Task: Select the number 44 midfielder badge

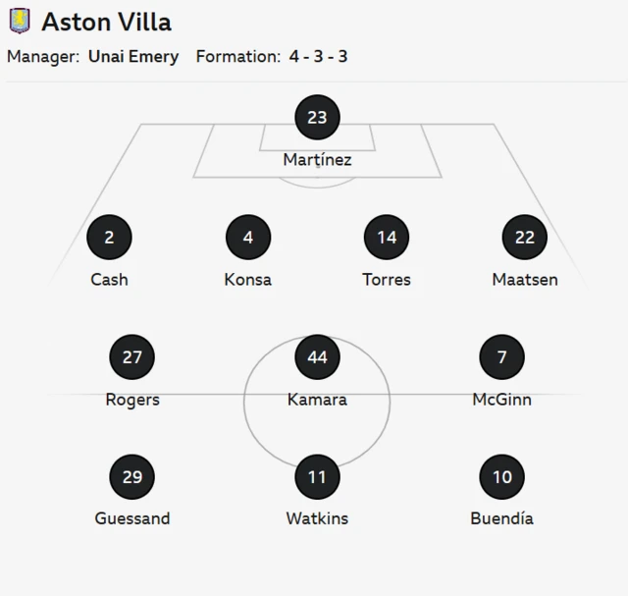Action: [x=317, y=357]
